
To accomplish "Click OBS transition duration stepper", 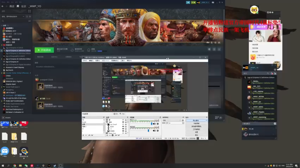I will pyautogui.click(x=183, y=123).
